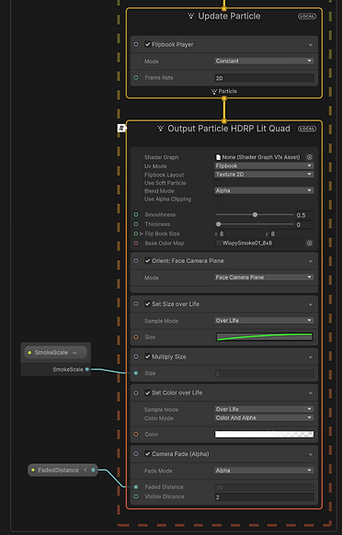
Task: Open the Color Mode dropdown
Action: tap(264, 417)
